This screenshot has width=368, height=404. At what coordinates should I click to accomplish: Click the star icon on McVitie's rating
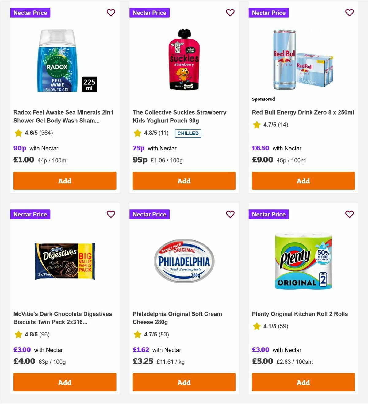point(18,335)
